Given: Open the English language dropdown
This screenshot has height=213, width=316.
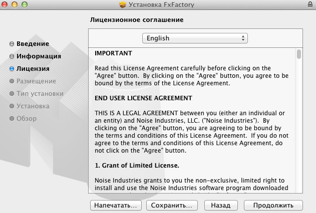Looking at the screenshot, I should tap(195, 38).
